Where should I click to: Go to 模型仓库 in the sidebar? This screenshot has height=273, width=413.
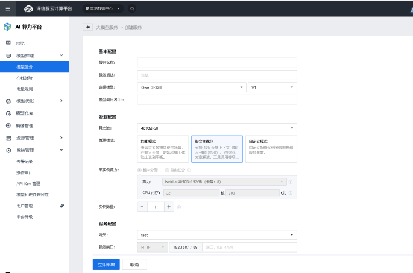click(25, 113)
